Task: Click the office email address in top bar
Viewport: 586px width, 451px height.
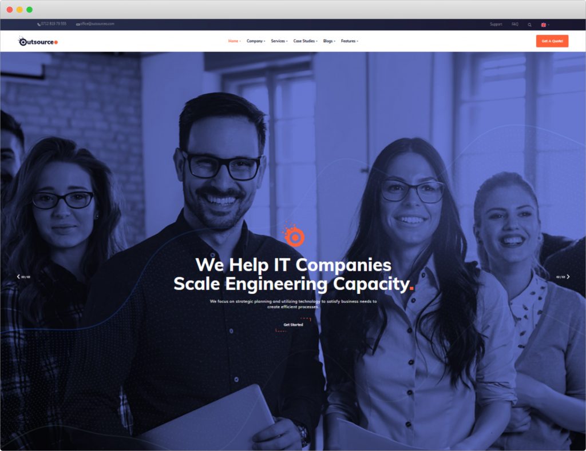Action: pyautogui.click(x=96, y=24)
